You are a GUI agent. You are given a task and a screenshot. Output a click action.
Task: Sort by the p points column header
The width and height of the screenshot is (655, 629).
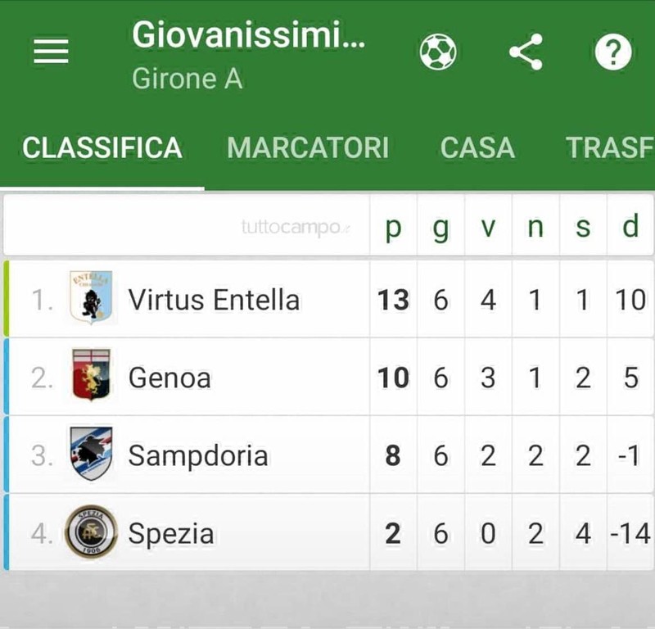[x=394, y=227]
